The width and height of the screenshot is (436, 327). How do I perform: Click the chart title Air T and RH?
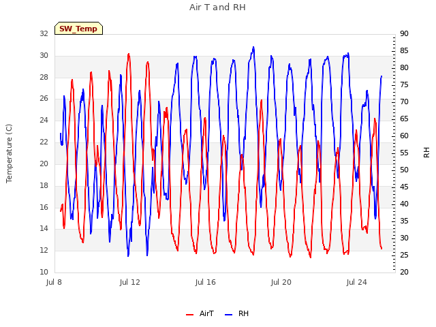[x=217, y=7]
